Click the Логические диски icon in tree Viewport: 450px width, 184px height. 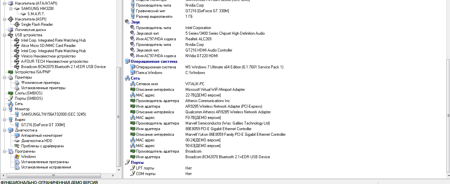[11, 30]
